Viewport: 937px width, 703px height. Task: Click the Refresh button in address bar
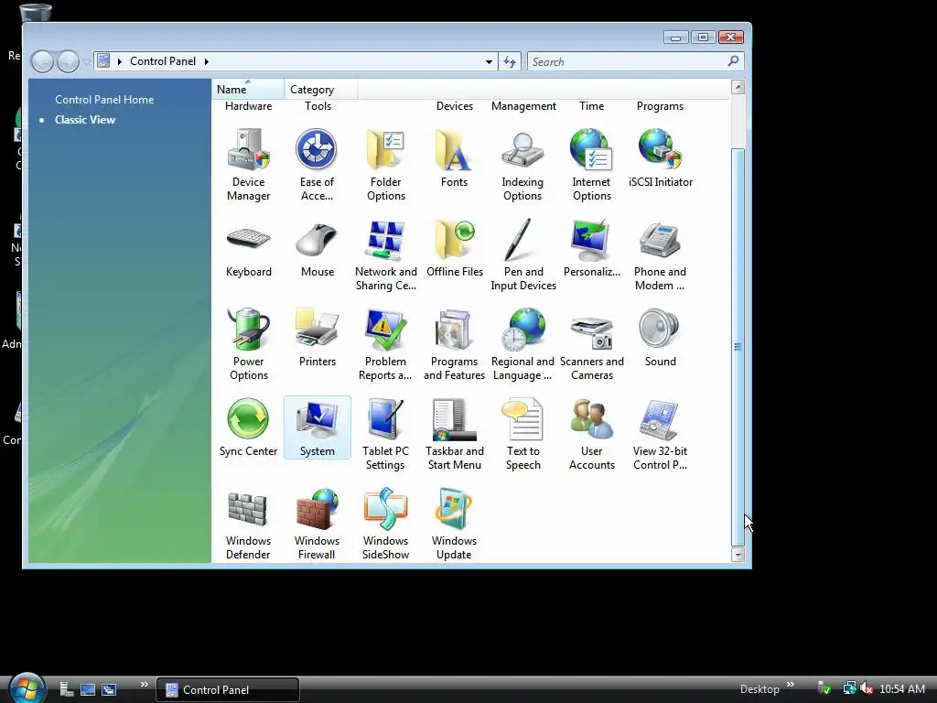click(x=510, y=61)
